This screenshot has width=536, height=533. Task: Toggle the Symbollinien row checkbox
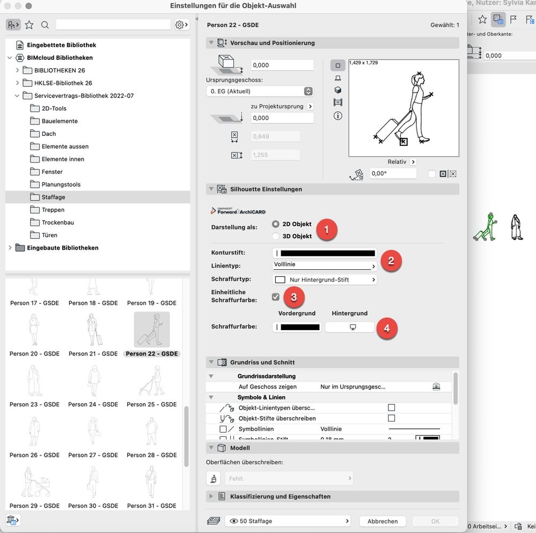(223, 429)
